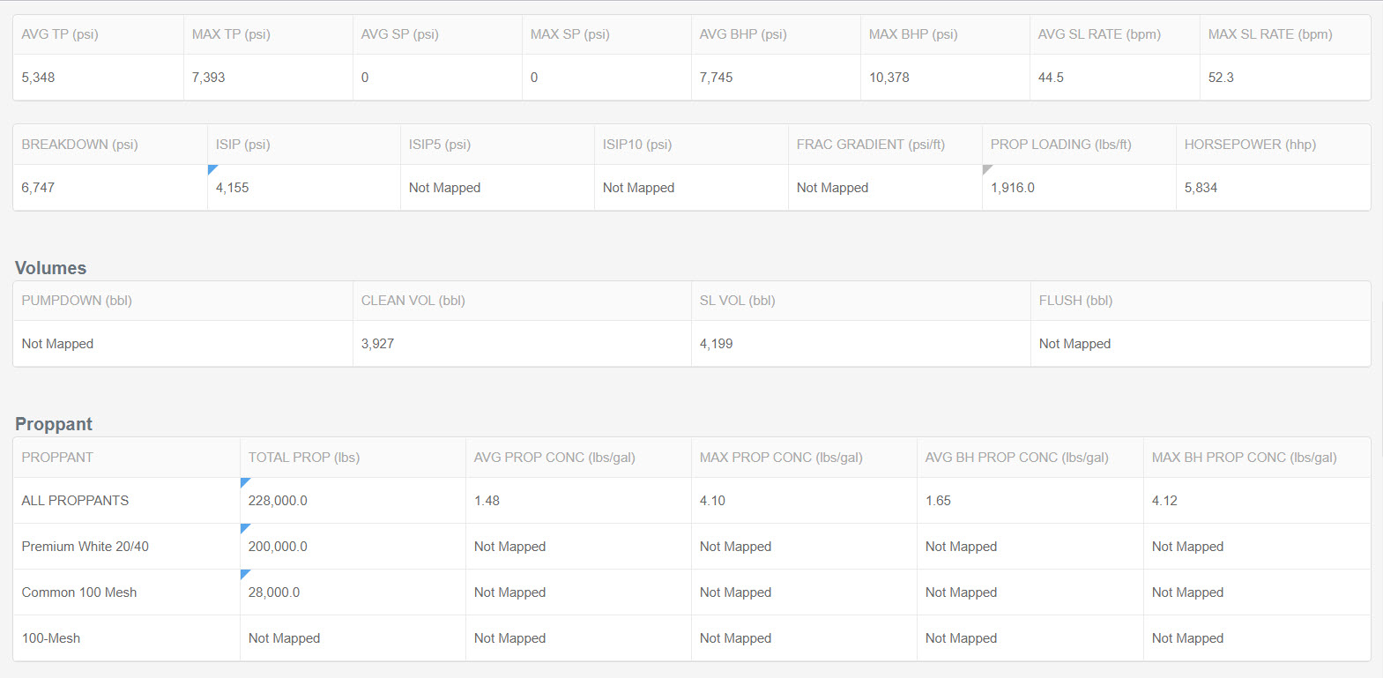Click the ALL PROPPANTS row label
Image resolution: width=1383 pixels, height=678 pixels.
(x=75, y=501)
